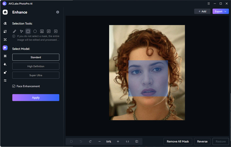Choose the Super Ultra model
This screenshot has width=231, height=147.
coord(36,75)
